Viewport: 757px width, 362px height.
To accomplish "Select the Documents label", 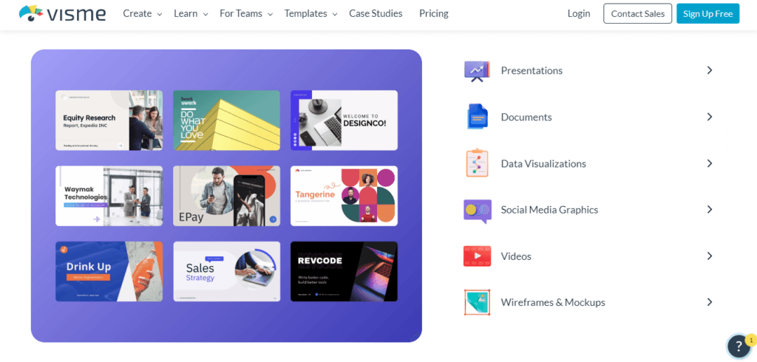I will (x=526, y=117).
